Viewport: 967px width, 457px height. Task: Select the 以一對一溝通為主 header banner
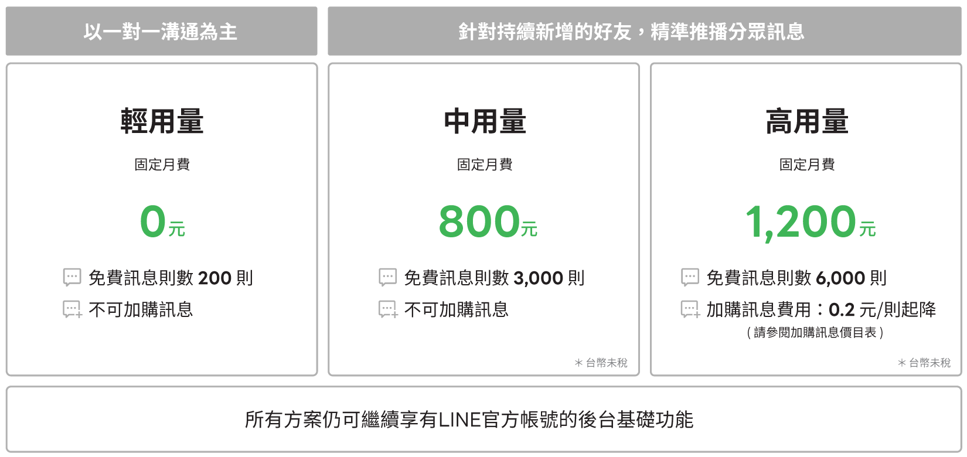pyautogui.click(x=162, y=31)
